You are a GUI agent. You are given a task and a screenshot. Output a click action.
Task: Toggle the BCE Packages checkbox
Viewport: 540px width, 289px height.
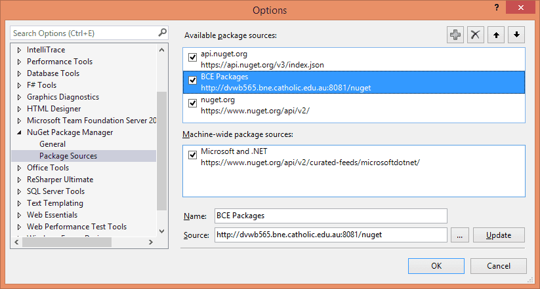192,81
